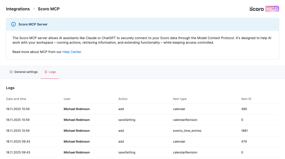Viewport: 285px width, 159px height.
Task: Click item ID 480
Action: coord(244,109)
